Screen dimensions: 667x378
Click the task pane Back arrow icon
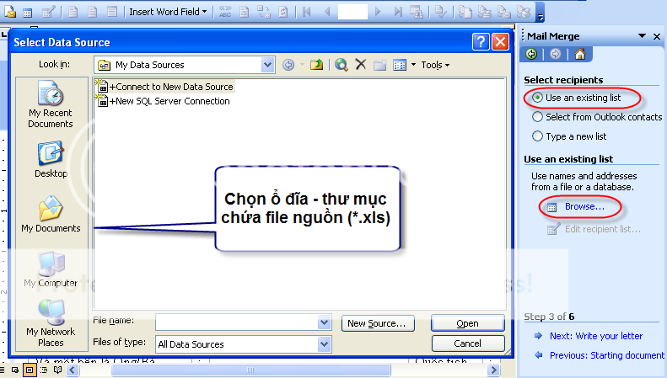[531, 54]
